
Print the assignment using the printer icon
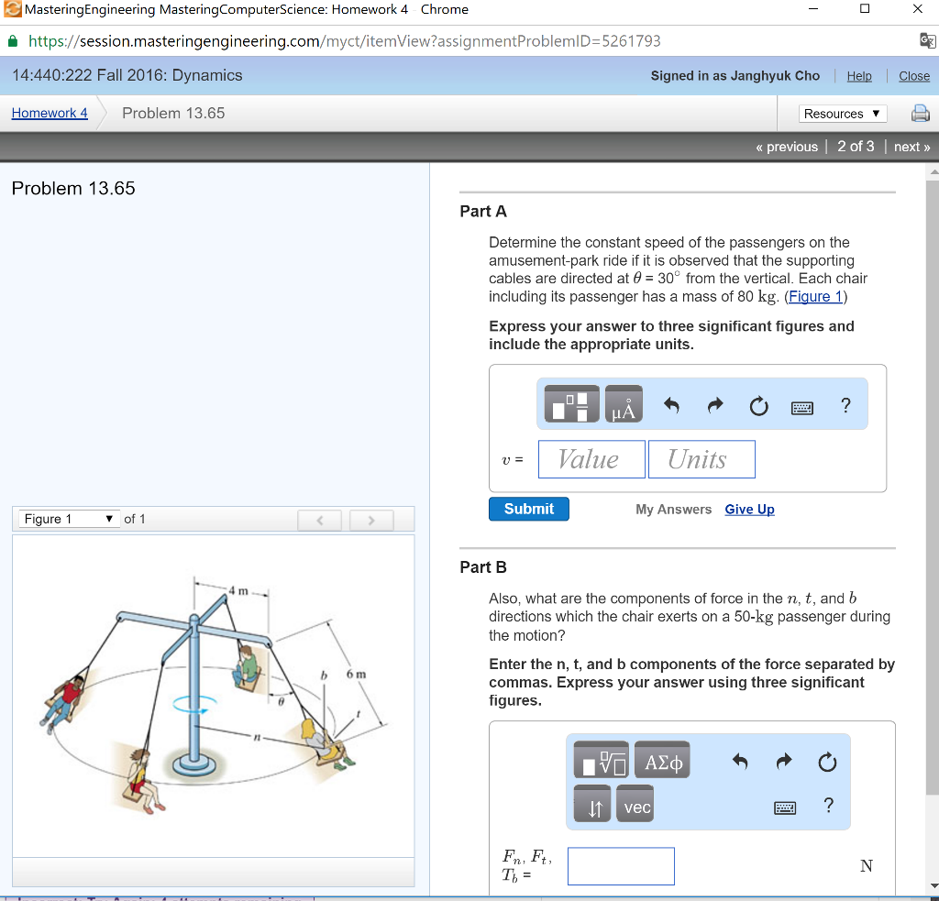tap(921, 113)
